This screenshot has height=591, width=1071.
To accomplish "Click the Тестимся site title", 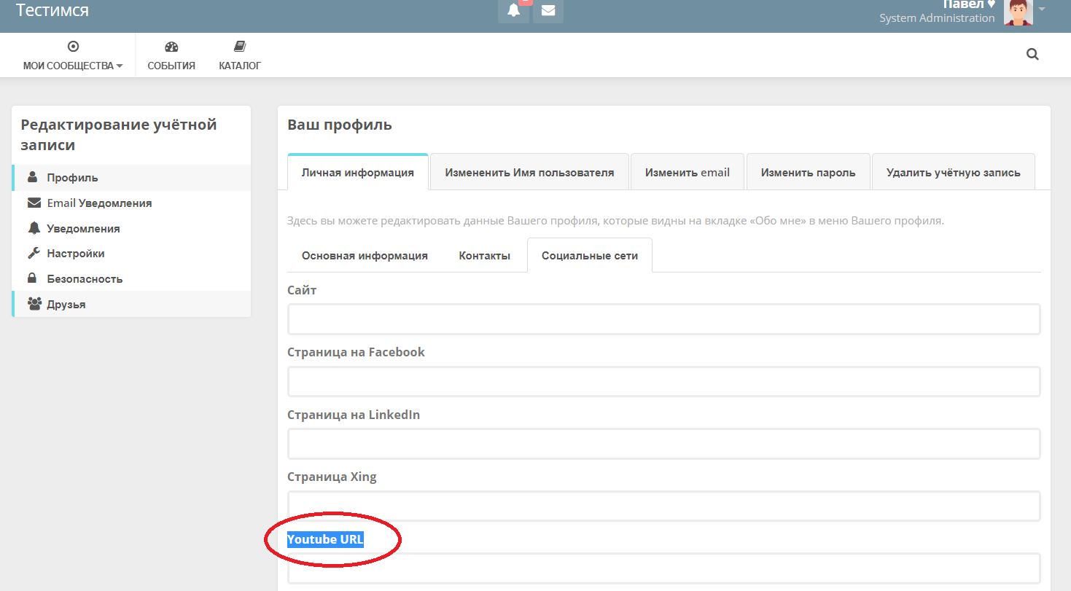I will [x=52, y=10].
